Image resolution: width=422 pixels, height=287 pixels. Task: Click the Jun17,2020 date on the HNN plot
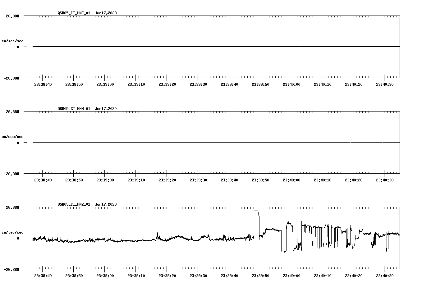click(106, 109)
